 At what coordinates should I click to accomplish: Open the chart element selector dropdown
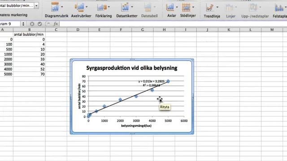36,6
